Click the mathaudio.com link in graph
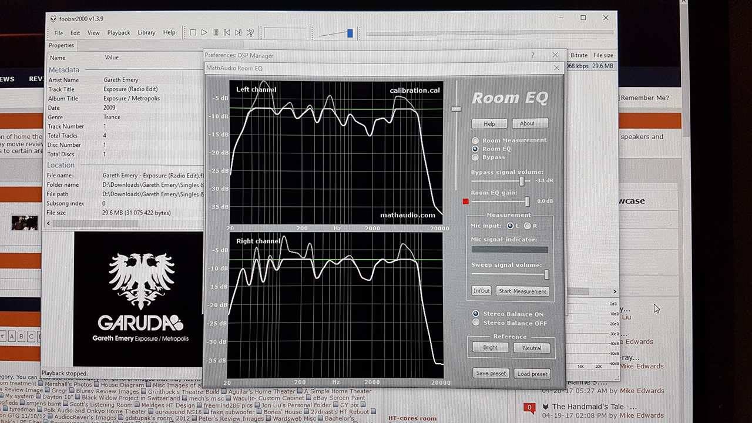This screenshot has height=423, width=752. pos(407,215)
